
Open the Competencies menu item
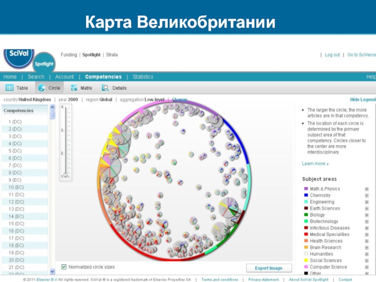[x=103, y=77]
